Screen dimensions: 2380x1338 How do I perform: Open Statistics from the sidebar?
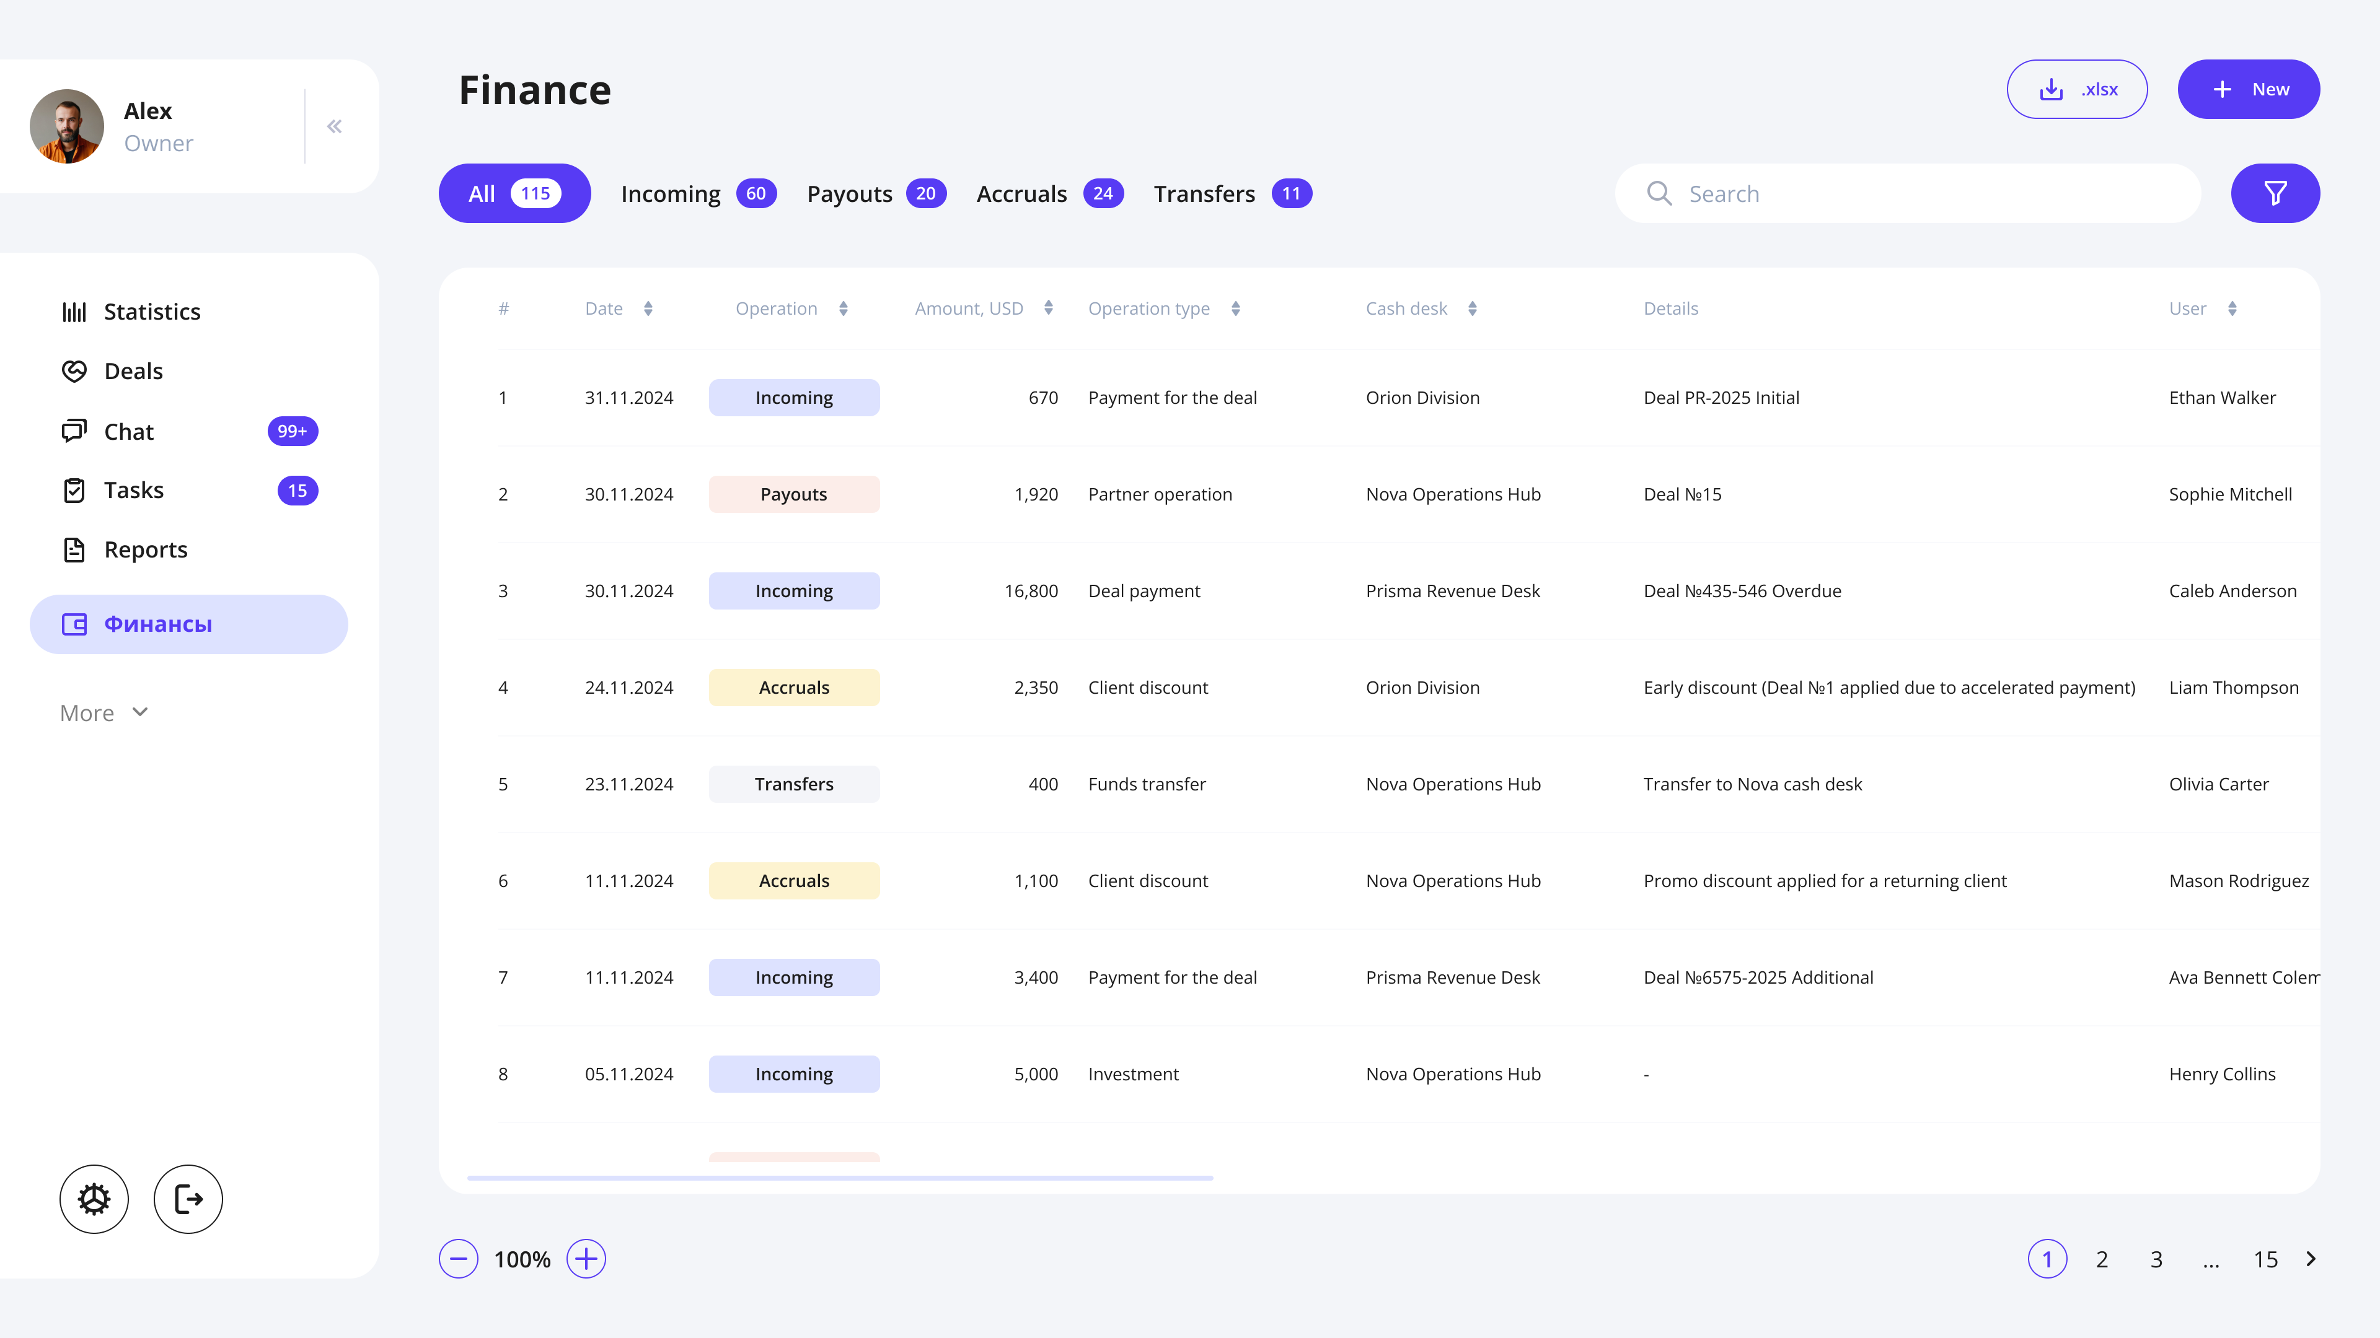(151, 311)
